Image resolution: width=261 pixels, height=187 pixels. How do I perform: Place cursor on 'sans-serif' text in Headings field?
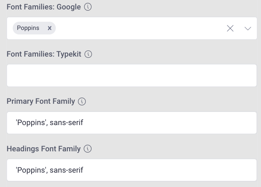coord(66,170)
